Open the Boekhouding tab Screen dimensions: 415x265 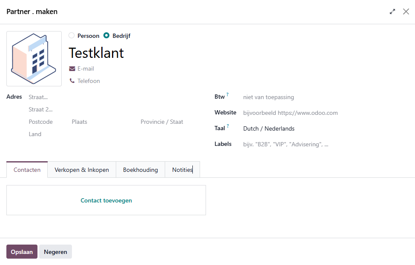point(140,170)
